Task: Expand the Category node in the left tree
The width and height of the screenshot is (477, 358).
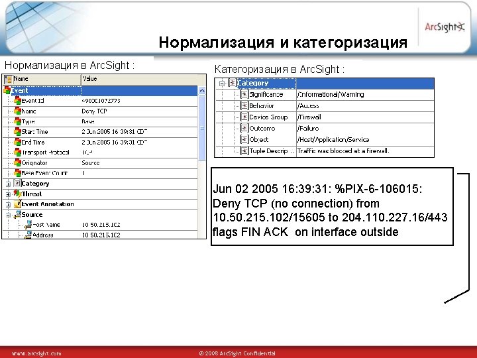Action: click(8, 184)
